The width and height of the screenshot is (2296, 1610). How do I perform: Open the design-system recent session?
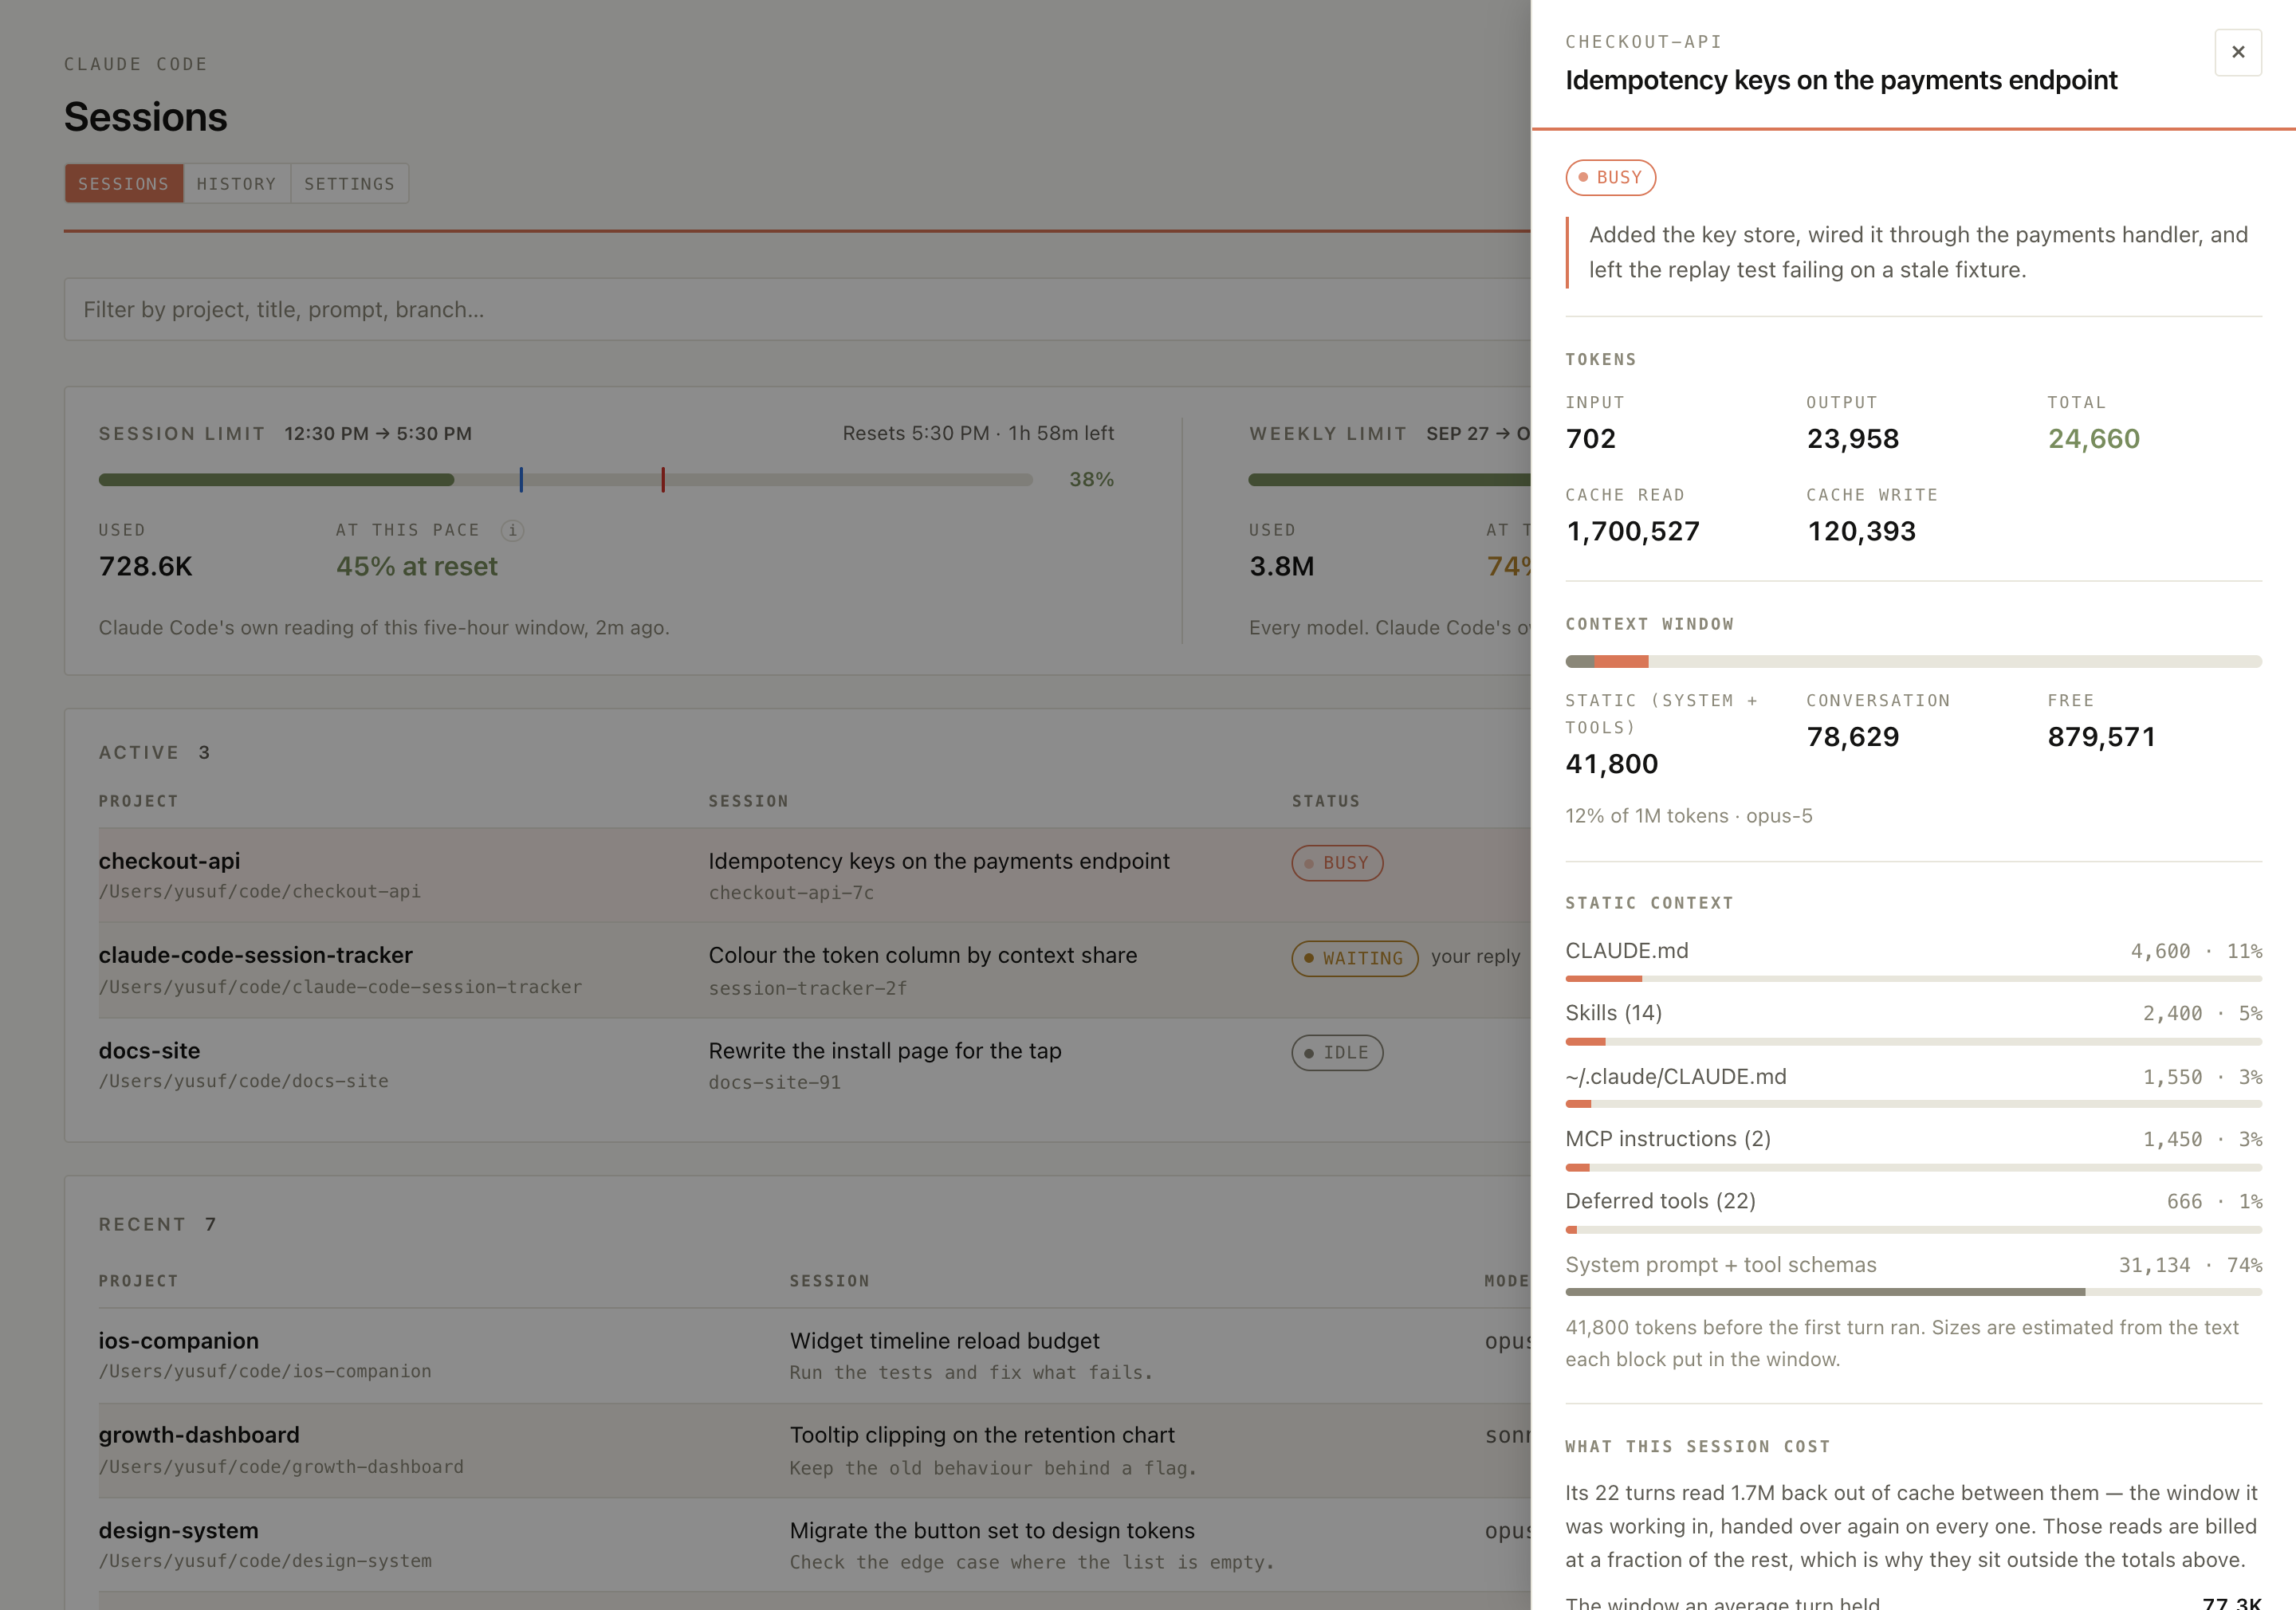814,1545
